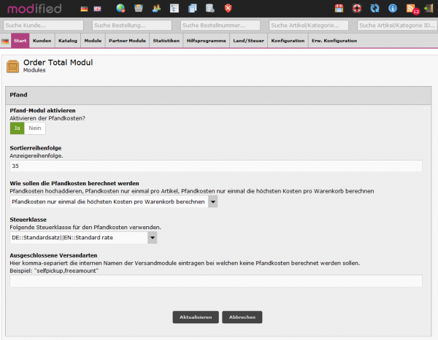The image size is (438, 340).
Task: Select the Katalog menu tab
Action: coord(67,41)
